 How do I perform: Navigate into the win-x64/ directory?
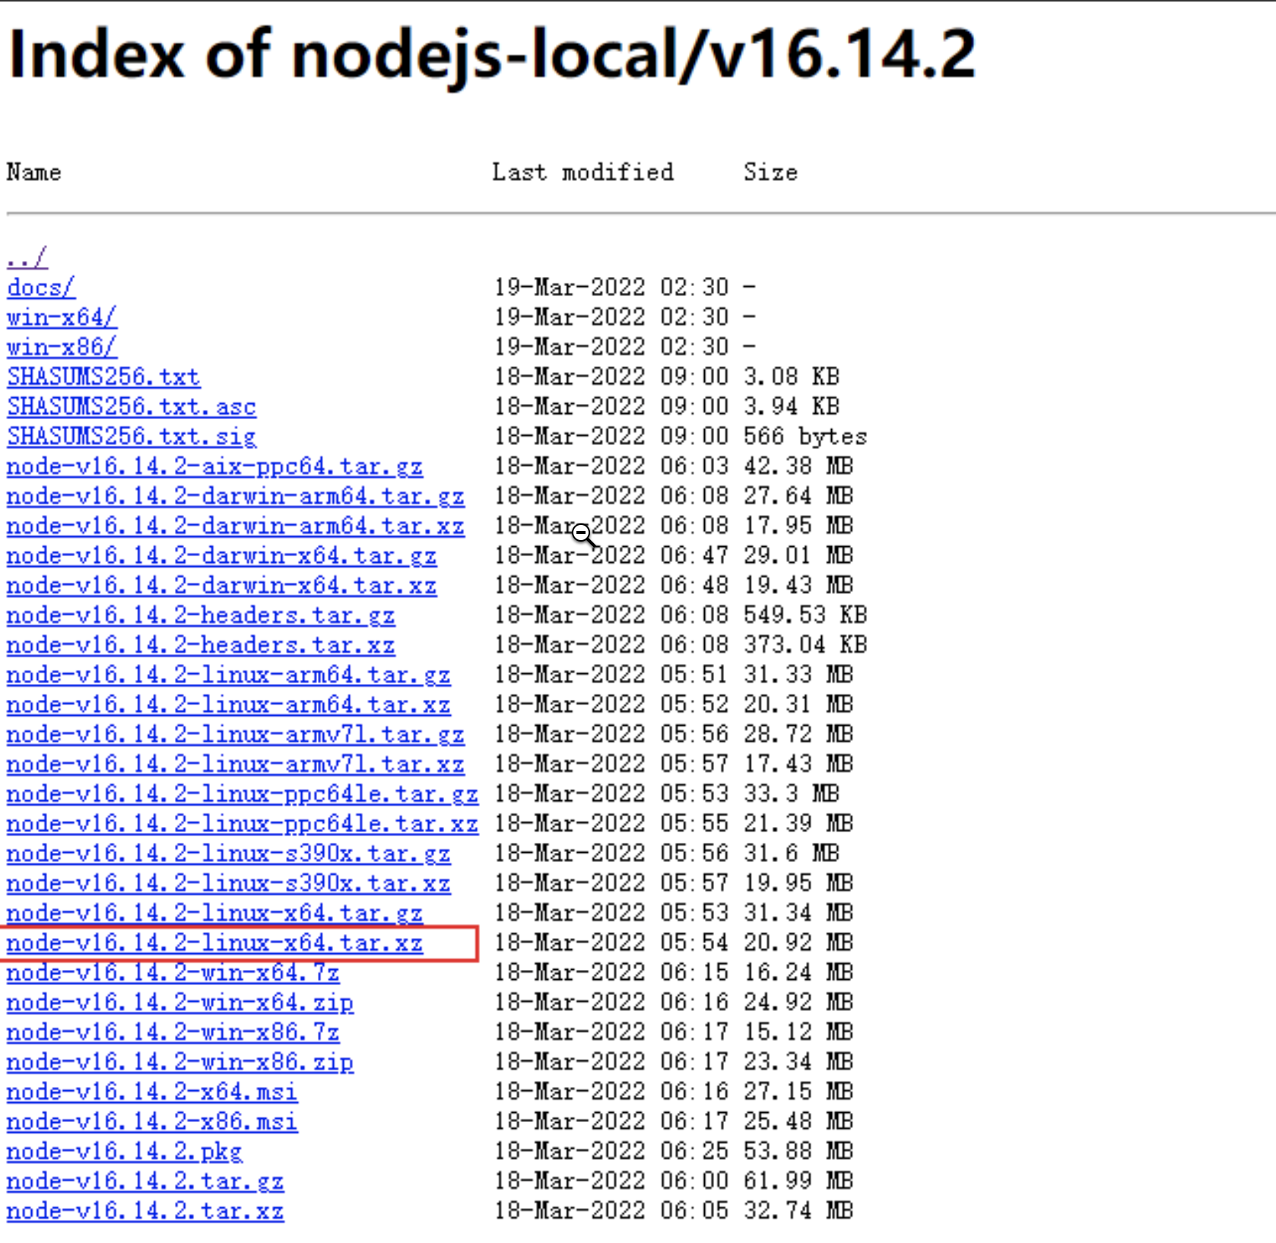(62, 317)
